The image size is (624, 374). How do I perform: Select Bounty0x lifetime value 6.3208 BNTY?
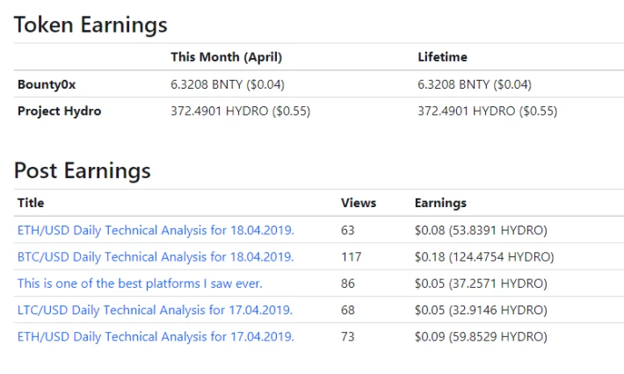click(x=475, y=84)
